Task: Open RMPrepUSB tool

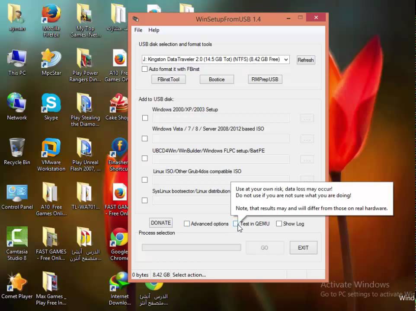Action: [265, 79]
